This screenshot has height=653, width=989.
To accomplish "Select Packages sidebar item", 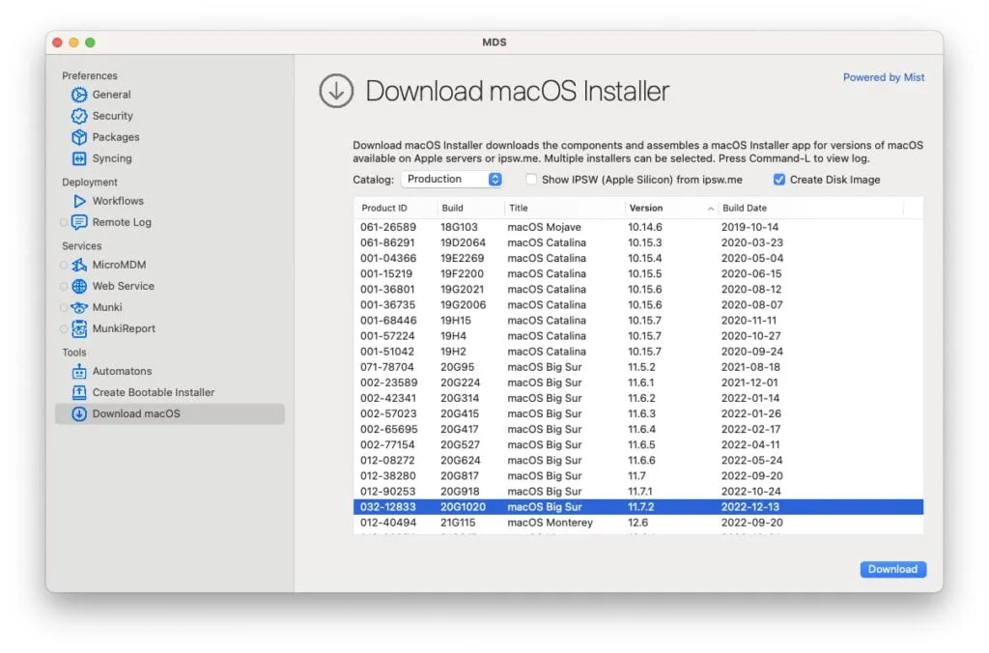I will pos(116,137).
